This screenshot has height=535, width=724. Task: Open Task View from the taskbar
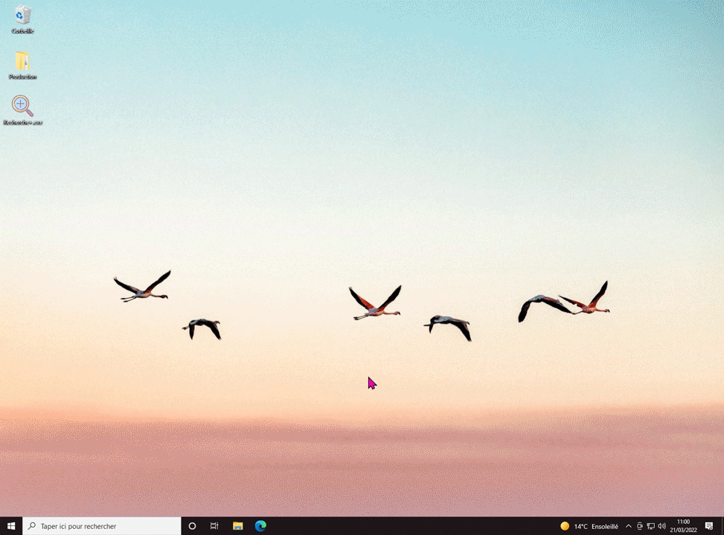tap(214, 526)
